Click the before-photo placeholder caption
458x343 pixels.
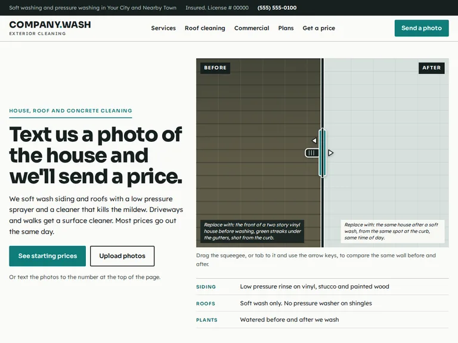pos(252,231)
